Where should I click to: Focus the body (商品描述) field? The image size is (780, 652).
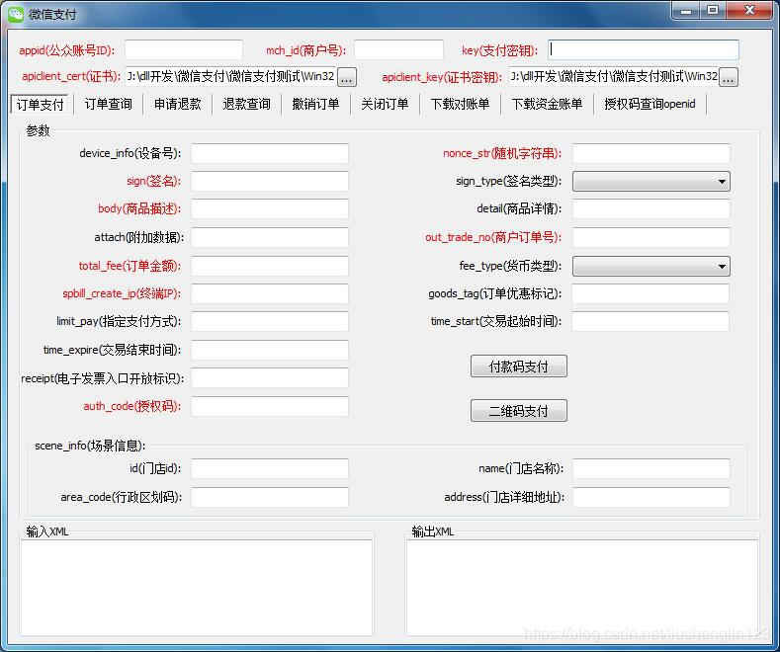pyautogui.click(x=270, y=208)
